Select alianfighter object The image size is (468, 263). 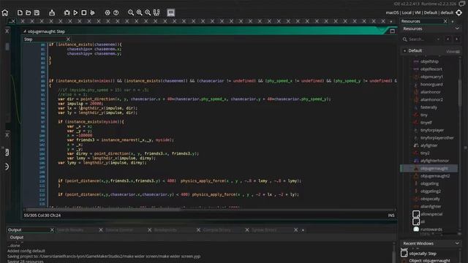click(431, 206)
